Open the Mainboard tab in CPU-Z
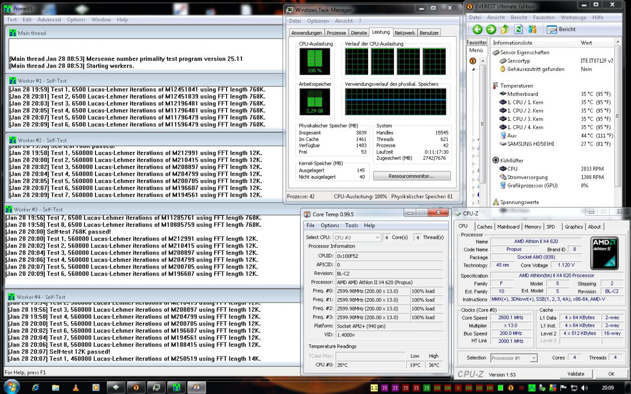The height and width of the screenshot is (394, 631). [508, 227]
